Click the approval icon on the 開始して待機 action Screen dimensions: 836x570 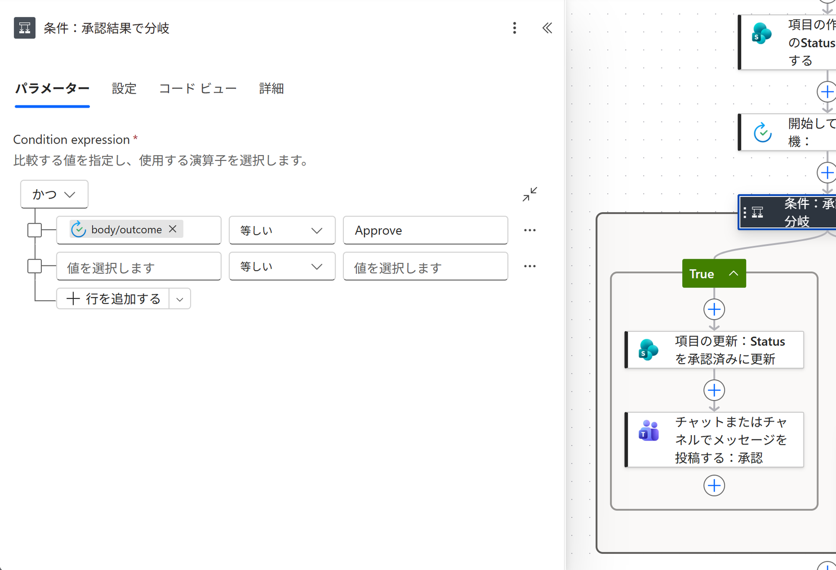point(763,132)
